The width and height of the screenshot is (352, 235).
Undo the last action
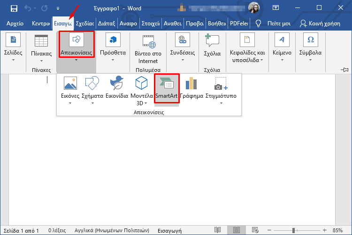click(28, 8)
